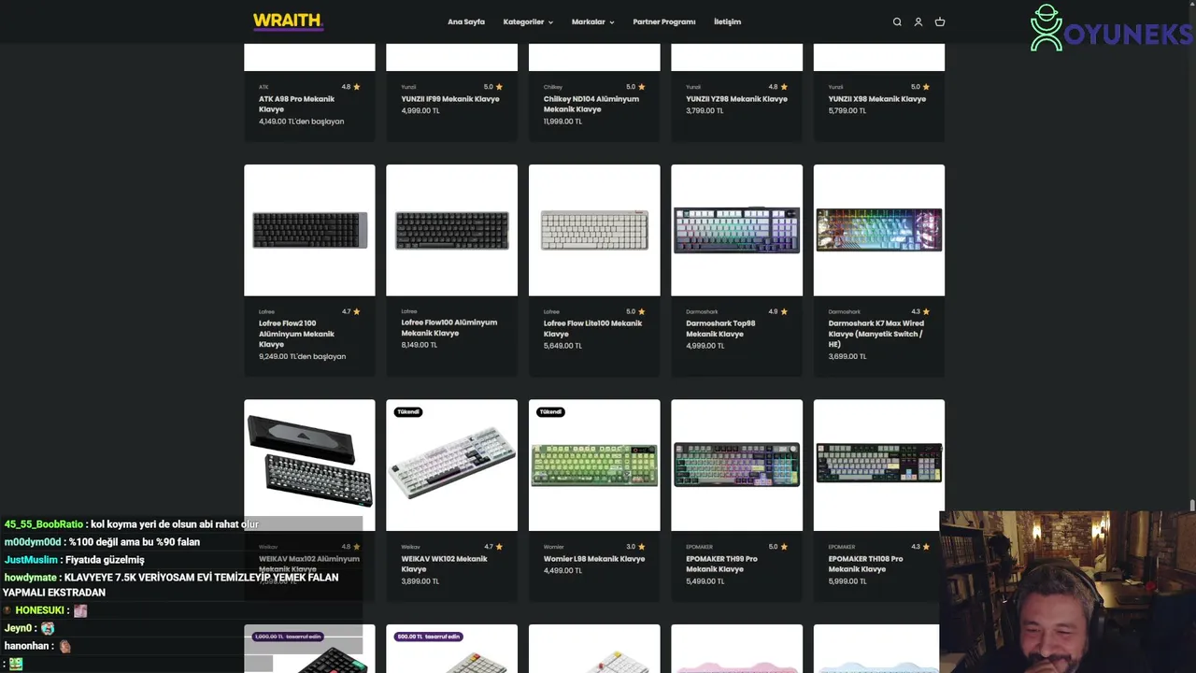
Task: Click the 4.8 star rating on ATK A98 Pro
Action: pyautogui.click(x=350, y=87)
